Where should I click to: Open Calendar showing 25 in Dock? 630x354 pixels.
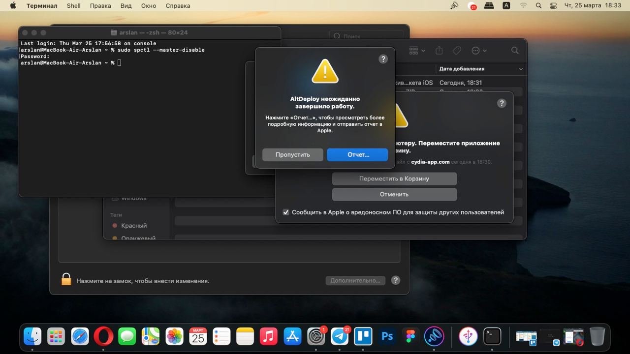(198, 337)
